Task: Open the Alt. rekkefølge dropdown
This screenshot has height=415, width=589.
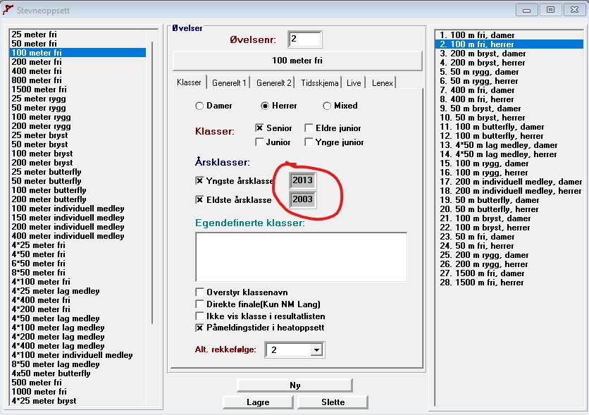Action: (x=316, y=349)
